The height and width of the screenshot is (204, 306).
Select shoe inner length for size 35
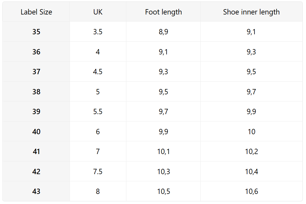[251, 32]
